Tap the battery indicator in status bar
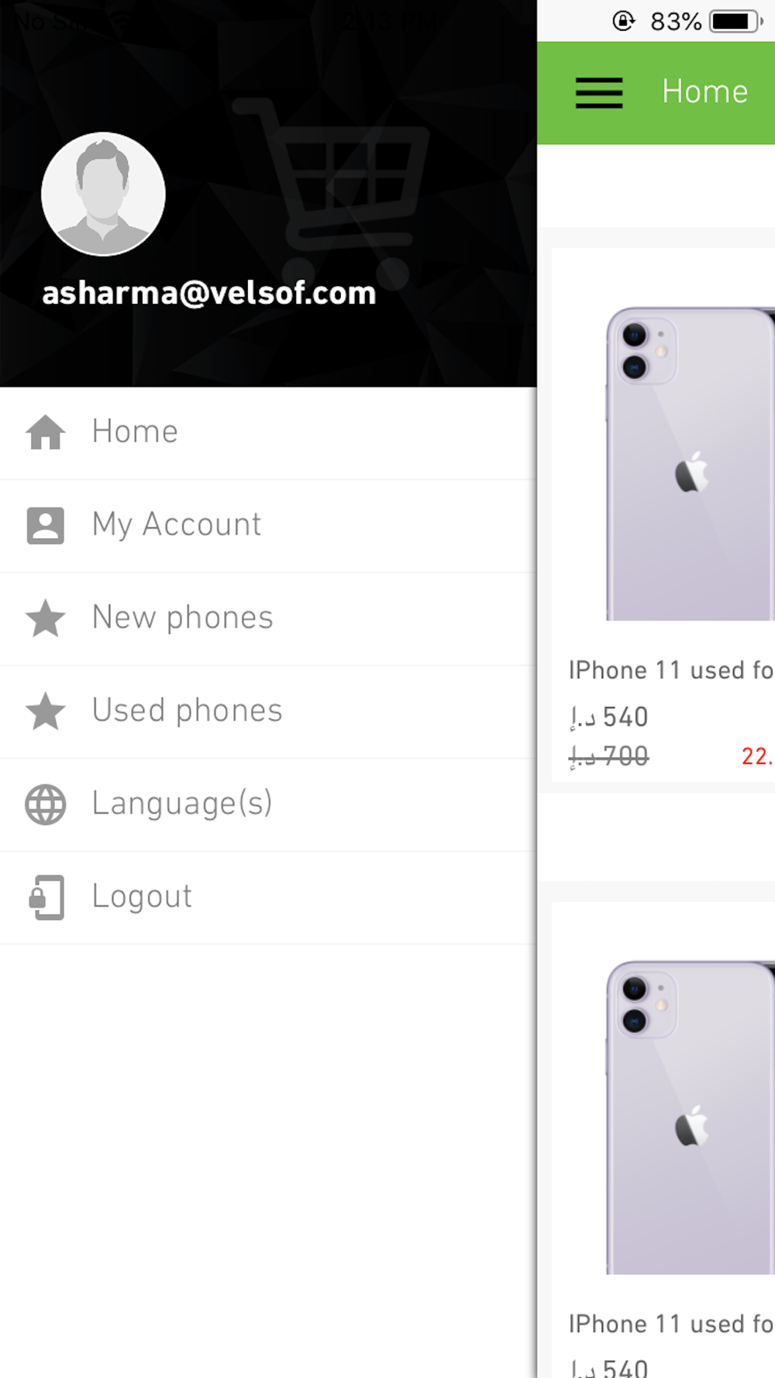The image size is (775, 1378). pyautogui.click(x=735, y=21)
